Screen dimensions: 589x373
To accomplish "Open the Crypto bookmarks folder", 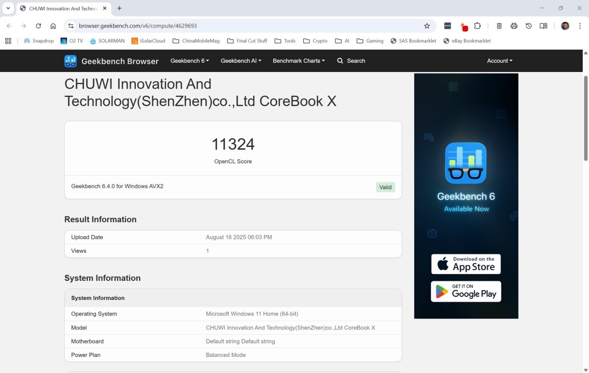I will click(x=315, y=41).
